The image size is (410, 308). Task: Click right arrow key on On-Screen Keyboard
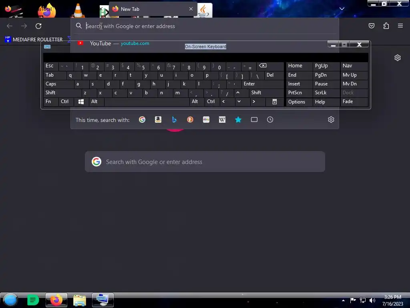257,101
